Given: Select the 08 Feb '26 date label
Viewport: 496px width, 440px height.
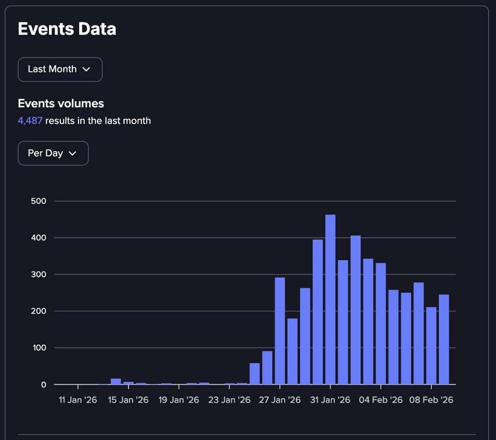Looking at the screenshot, I should point(431,400).
